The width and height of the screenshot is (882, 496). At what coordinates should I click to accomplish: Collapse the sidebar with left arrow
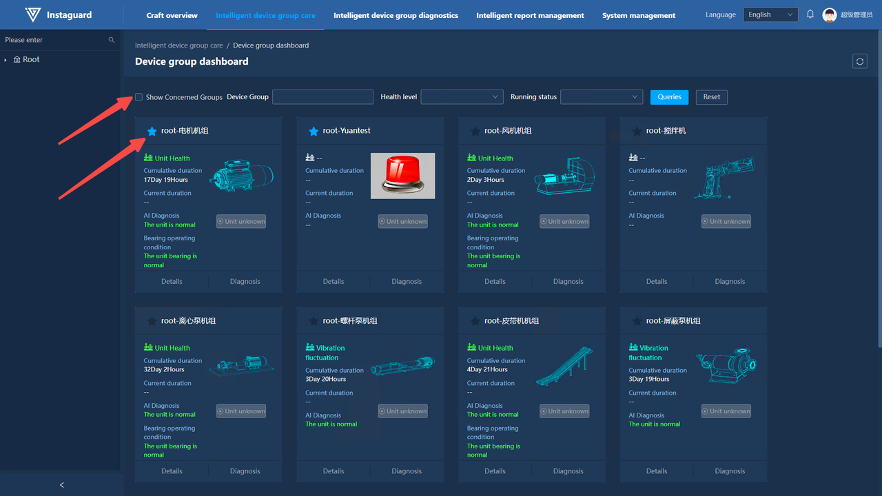pyautogui.click(x=61, y=485)
